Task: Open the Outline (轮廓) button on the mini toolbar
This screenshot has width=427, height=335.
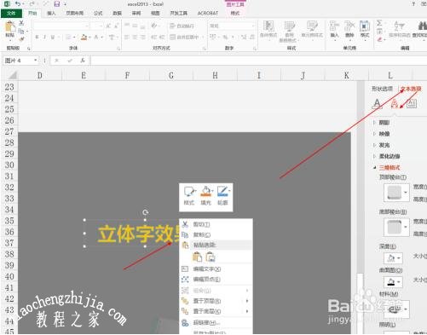Action: (x=222, y=196)
